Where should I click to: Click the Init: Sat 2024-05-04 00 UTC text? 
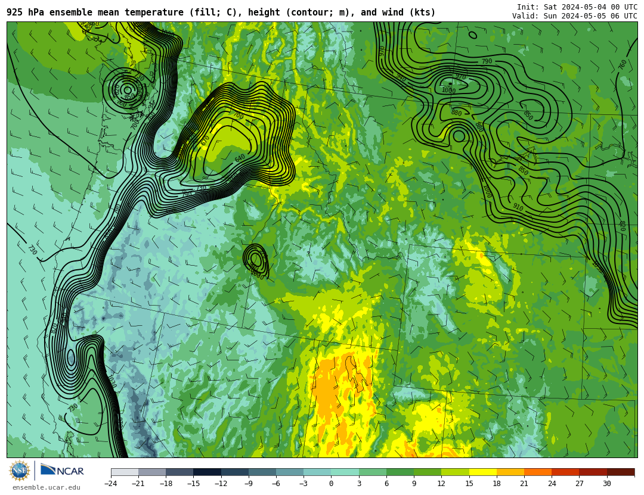click(577, 7)
